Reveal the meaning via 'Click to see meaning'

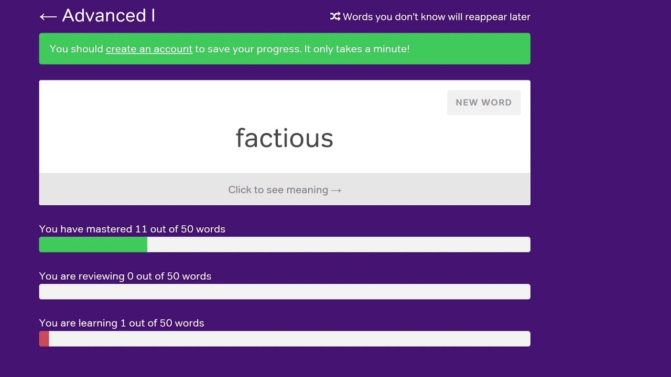[278, 190]
